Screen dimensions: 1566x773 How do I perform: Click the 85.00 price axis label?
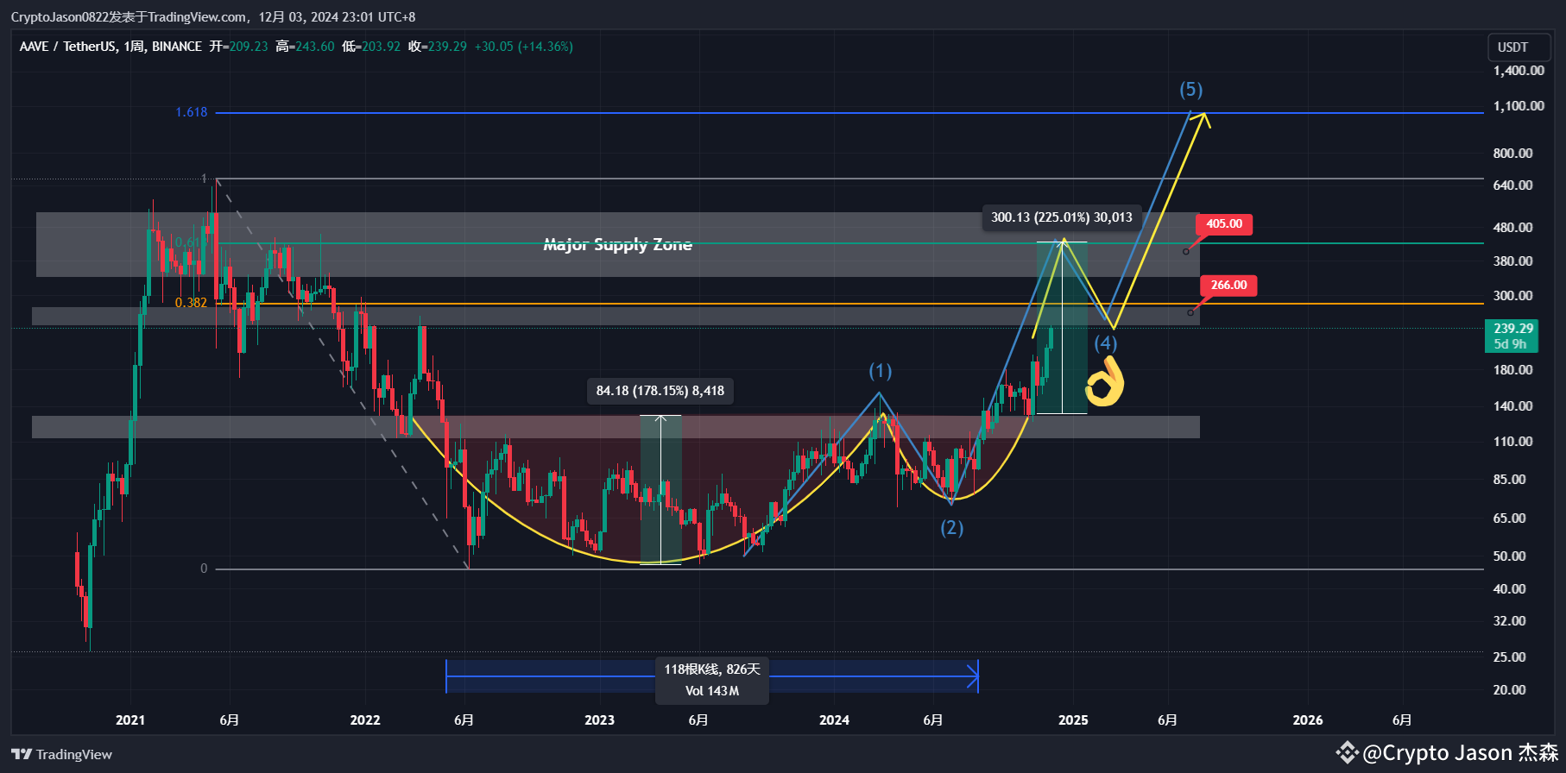pos(1510,480)
